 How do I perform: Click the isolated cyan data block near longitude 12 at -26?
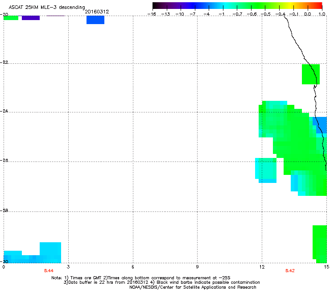[266, 170]
